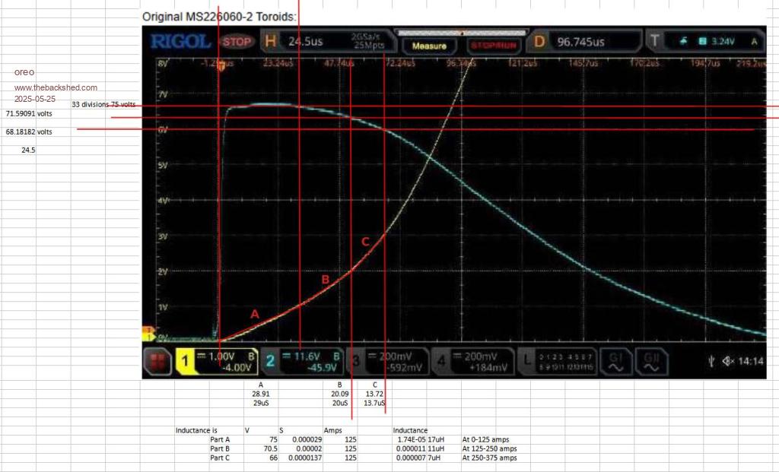Open the red grid menu icon

(158, 361)
